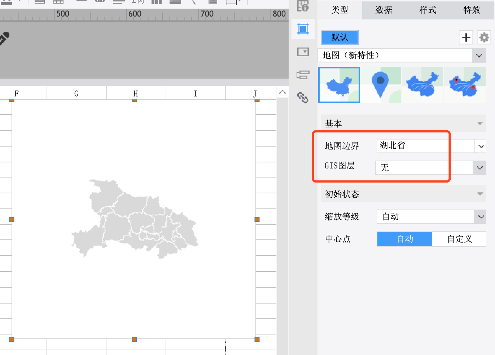Select column header F
This screenshot has width=495, height=355.
coord(23,93)
